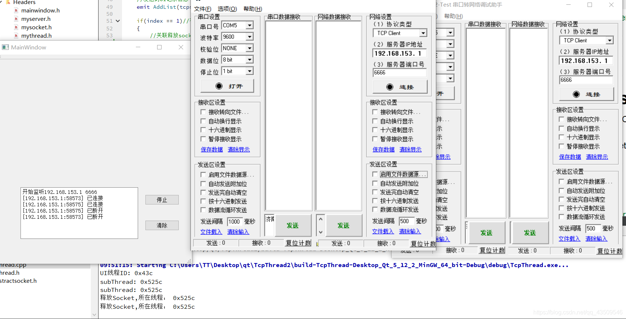Open the 文件(F) menu in front window
The height and width of the screenshot is (319, 626).
click(203, 9)
